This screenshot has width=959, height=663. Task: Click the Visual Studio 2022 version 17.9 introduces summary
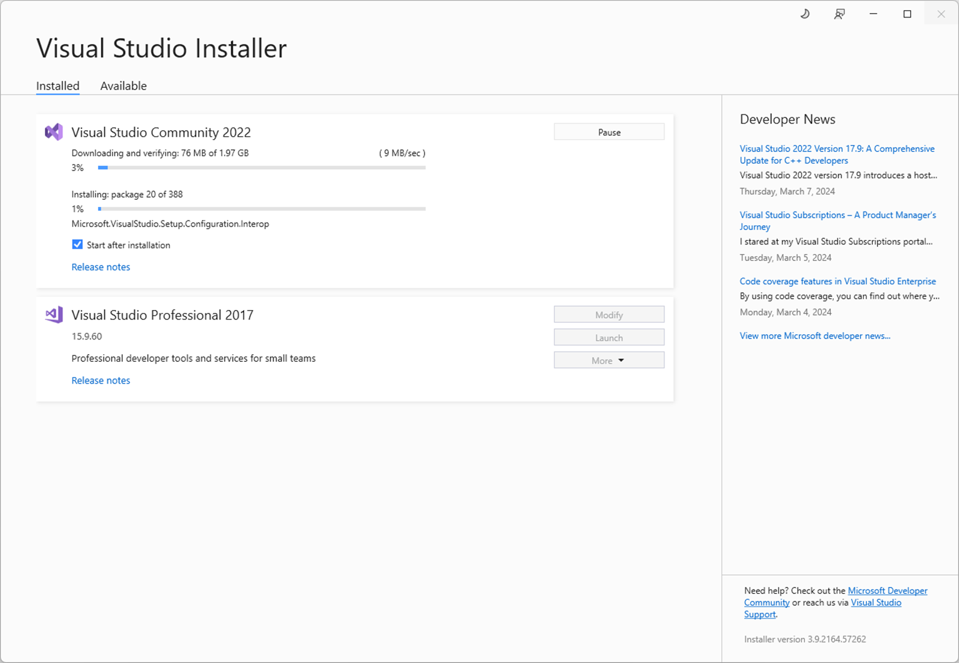[x=838, y=175]
